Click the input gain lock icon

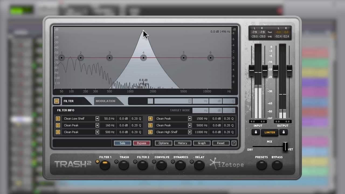(256, 132)
